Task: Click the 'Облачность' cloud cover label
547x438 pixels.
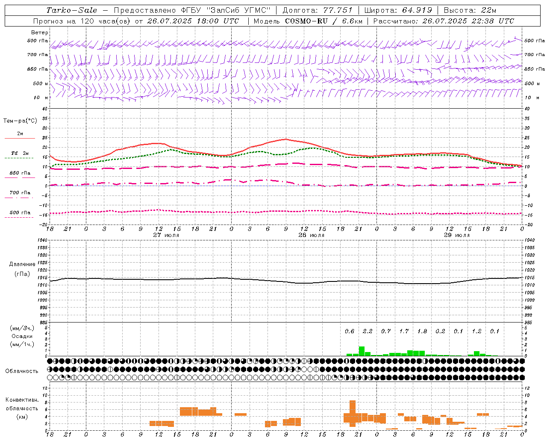Action: pos(22,371)
